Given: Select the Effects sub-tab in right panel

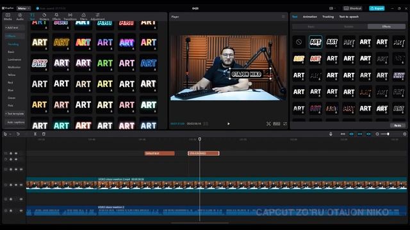Looking at the screenshot, I should [x=386, y=27].
